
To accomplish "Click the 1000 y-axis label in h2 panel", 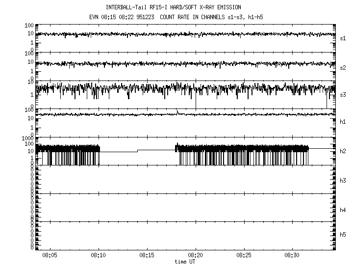I will tap(27, 139).
